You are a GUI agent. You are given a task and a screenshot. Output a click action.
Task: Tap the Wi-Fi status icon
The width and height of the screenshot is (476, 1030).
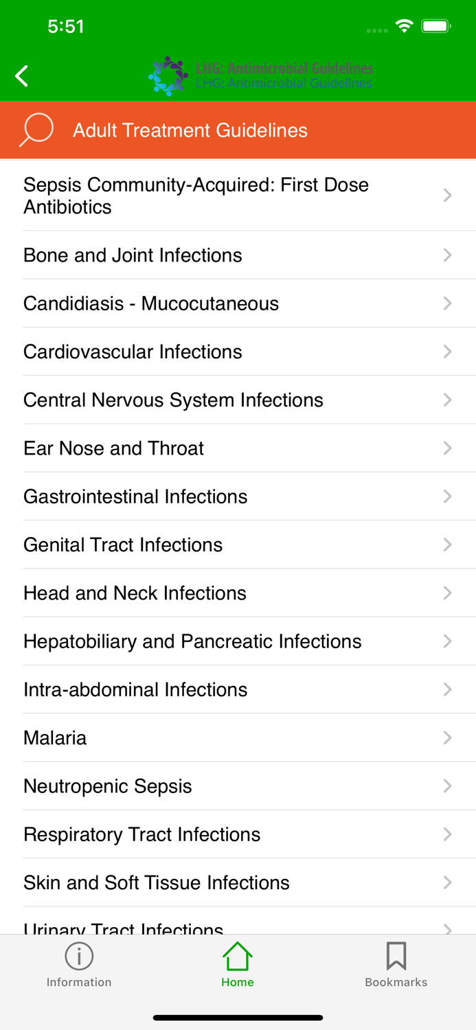[404, 25]
